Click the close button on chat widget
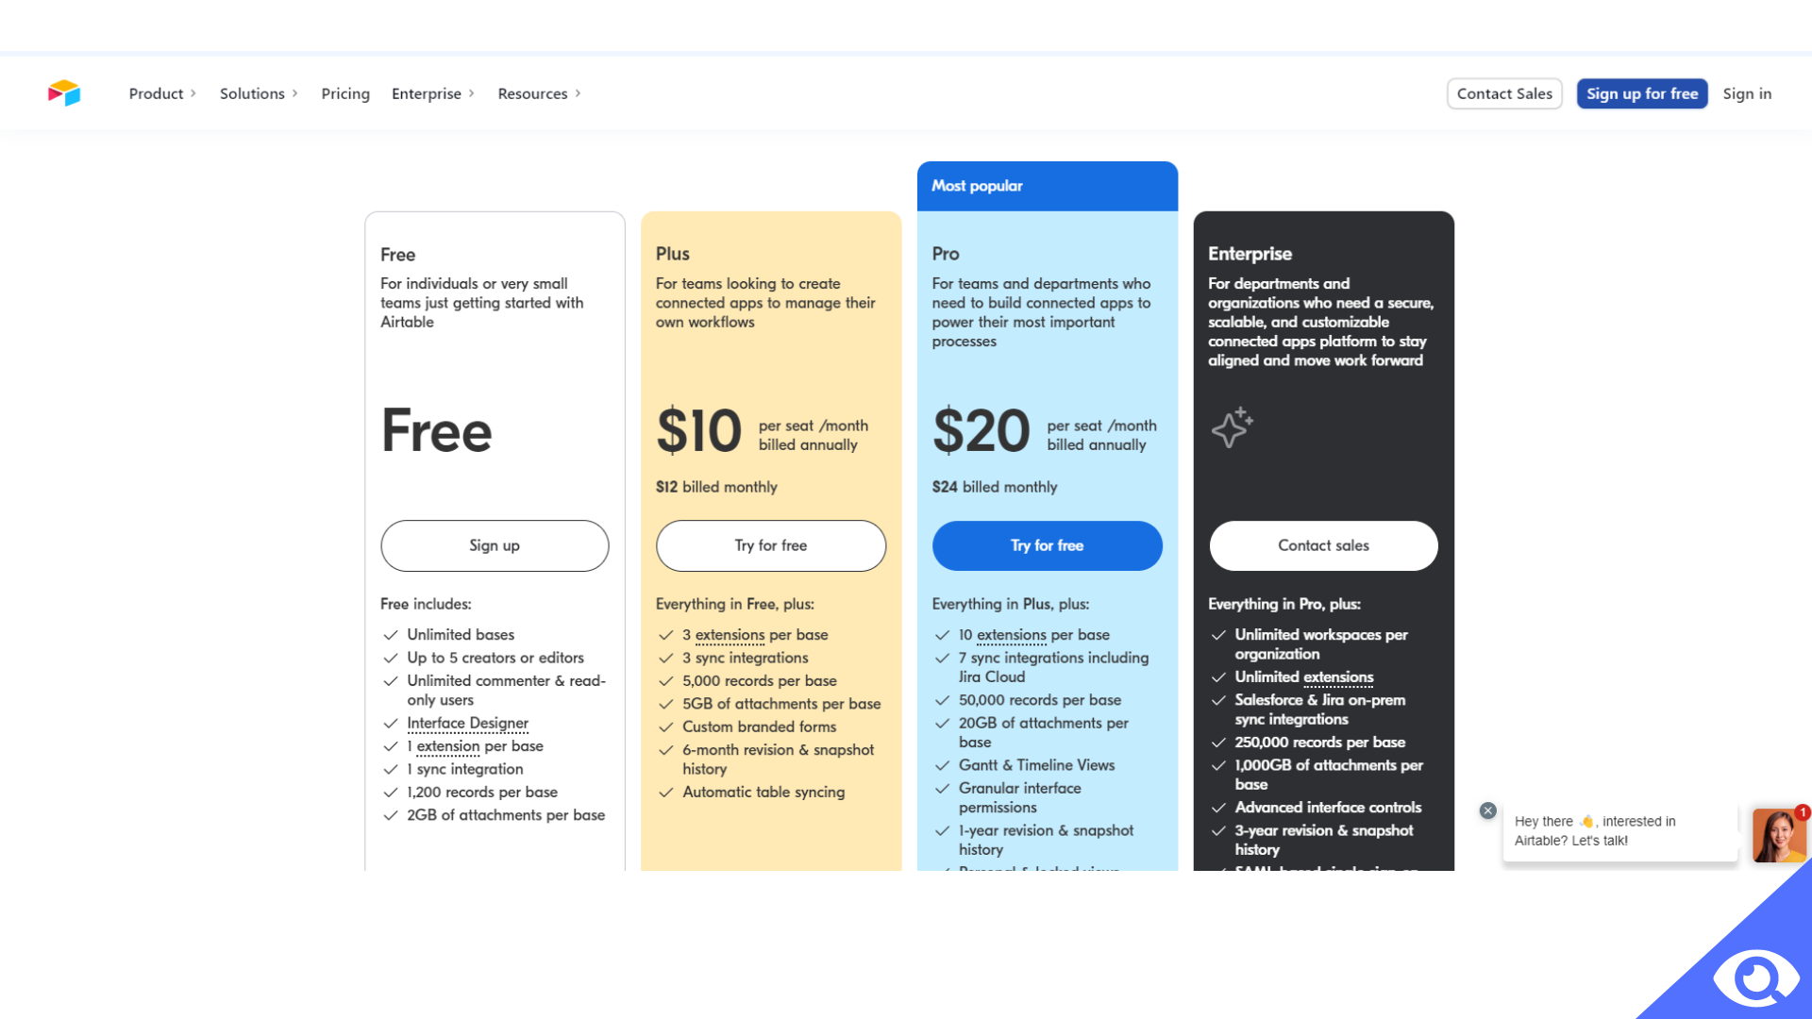The width and height of the screenshot is (1812, 1019). click(1487, 811)
